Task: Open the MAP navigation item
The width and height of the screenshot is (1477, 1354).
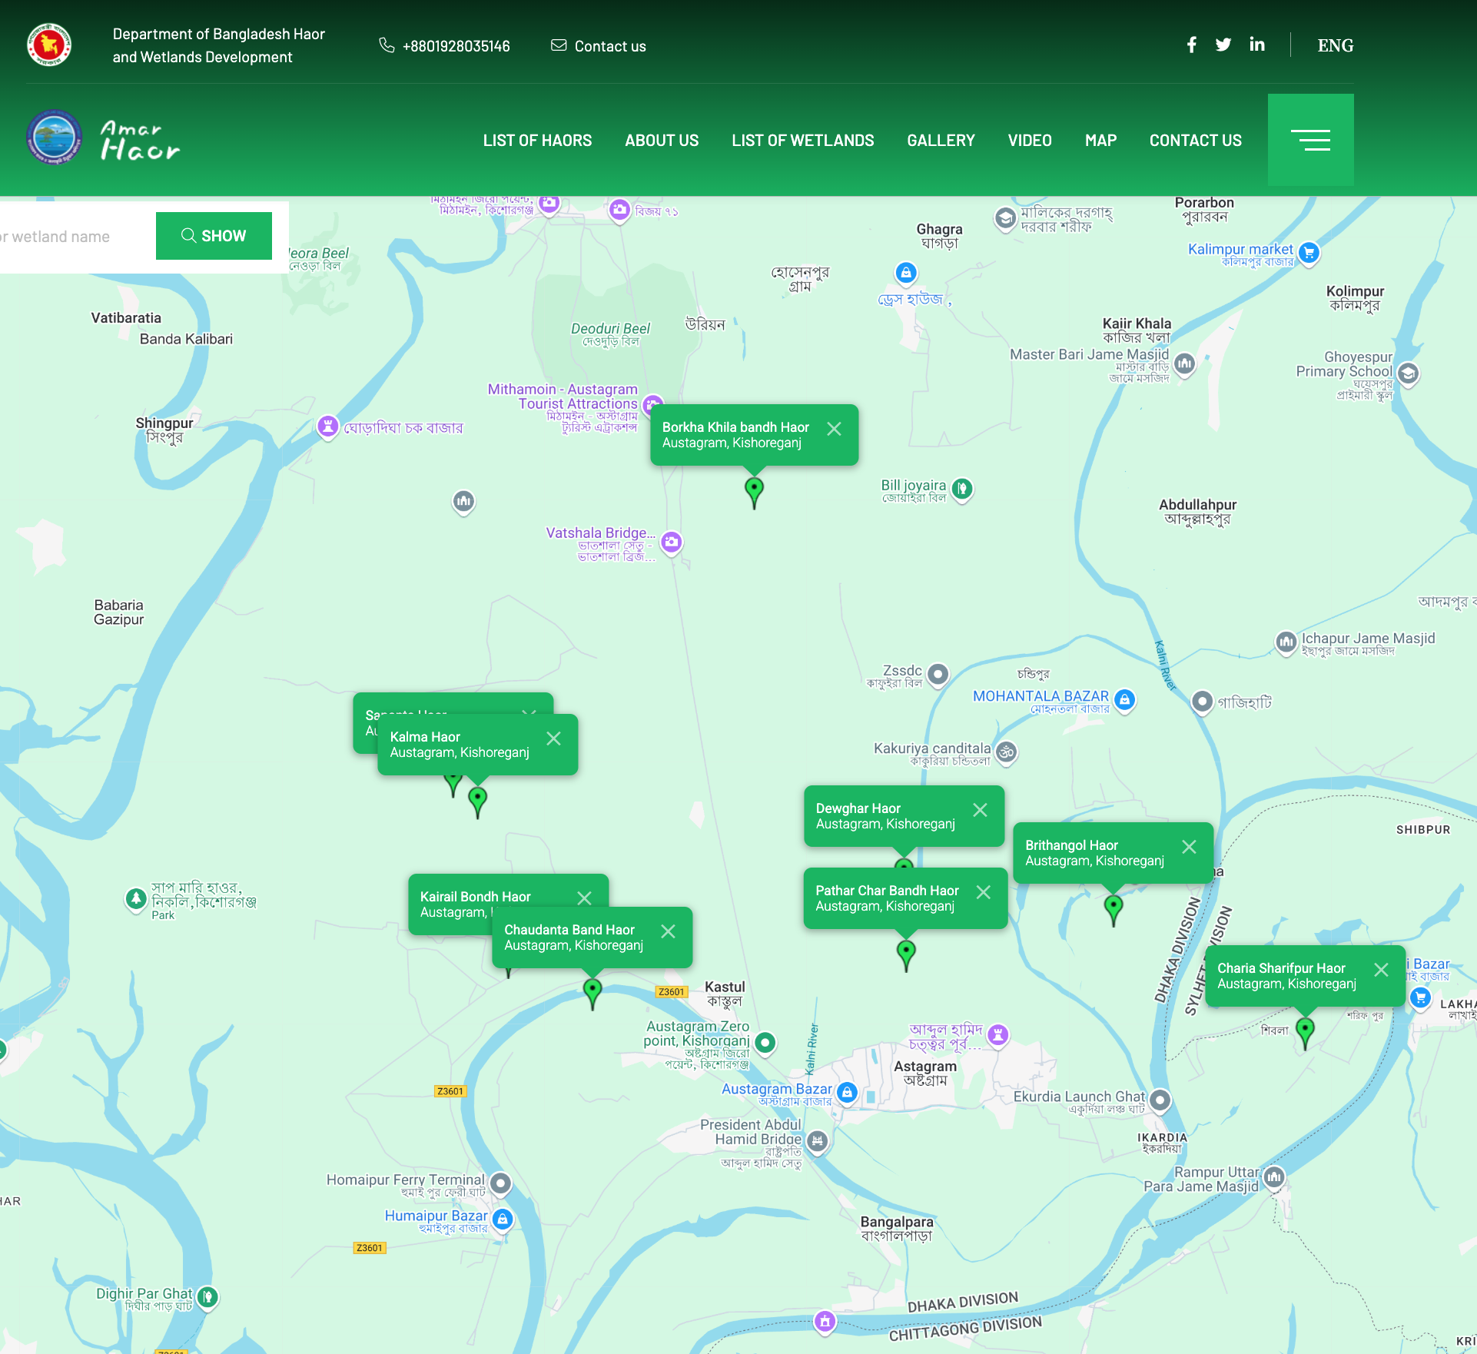Action: pyautogui.click(x=1100, y=141)
